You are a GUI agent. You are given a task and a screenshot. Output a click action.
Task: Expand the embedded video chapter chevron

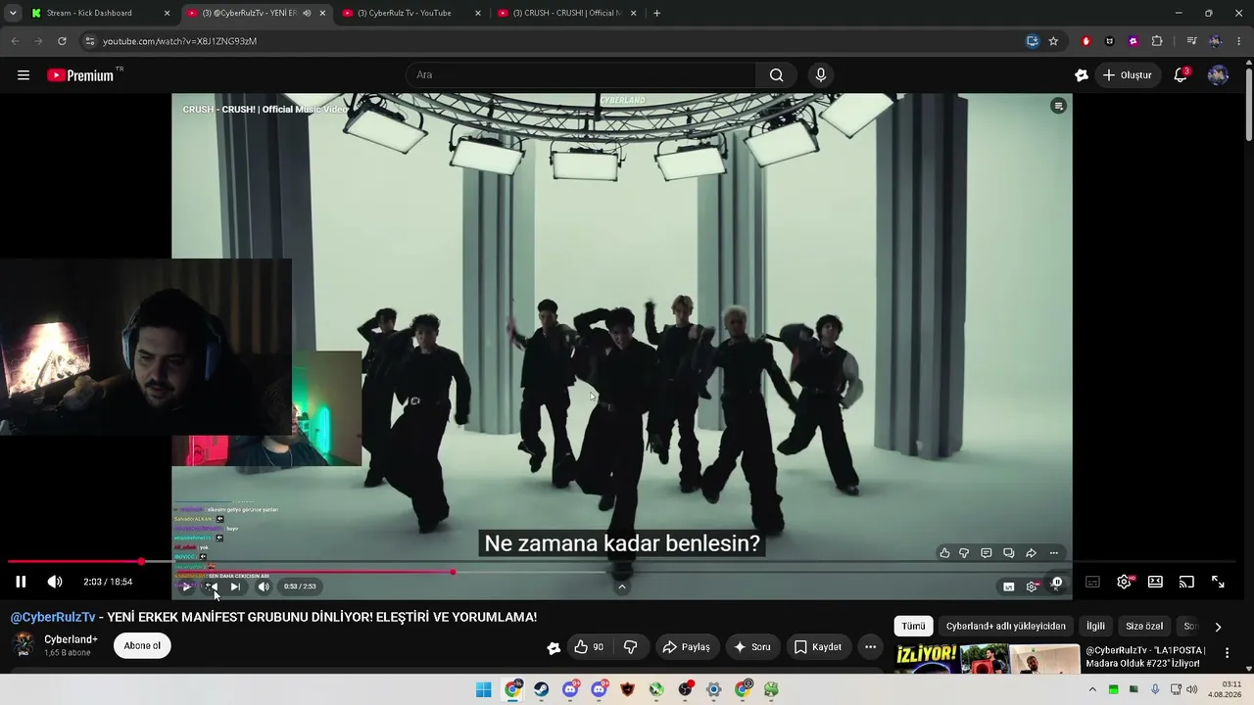pos(621,587)
